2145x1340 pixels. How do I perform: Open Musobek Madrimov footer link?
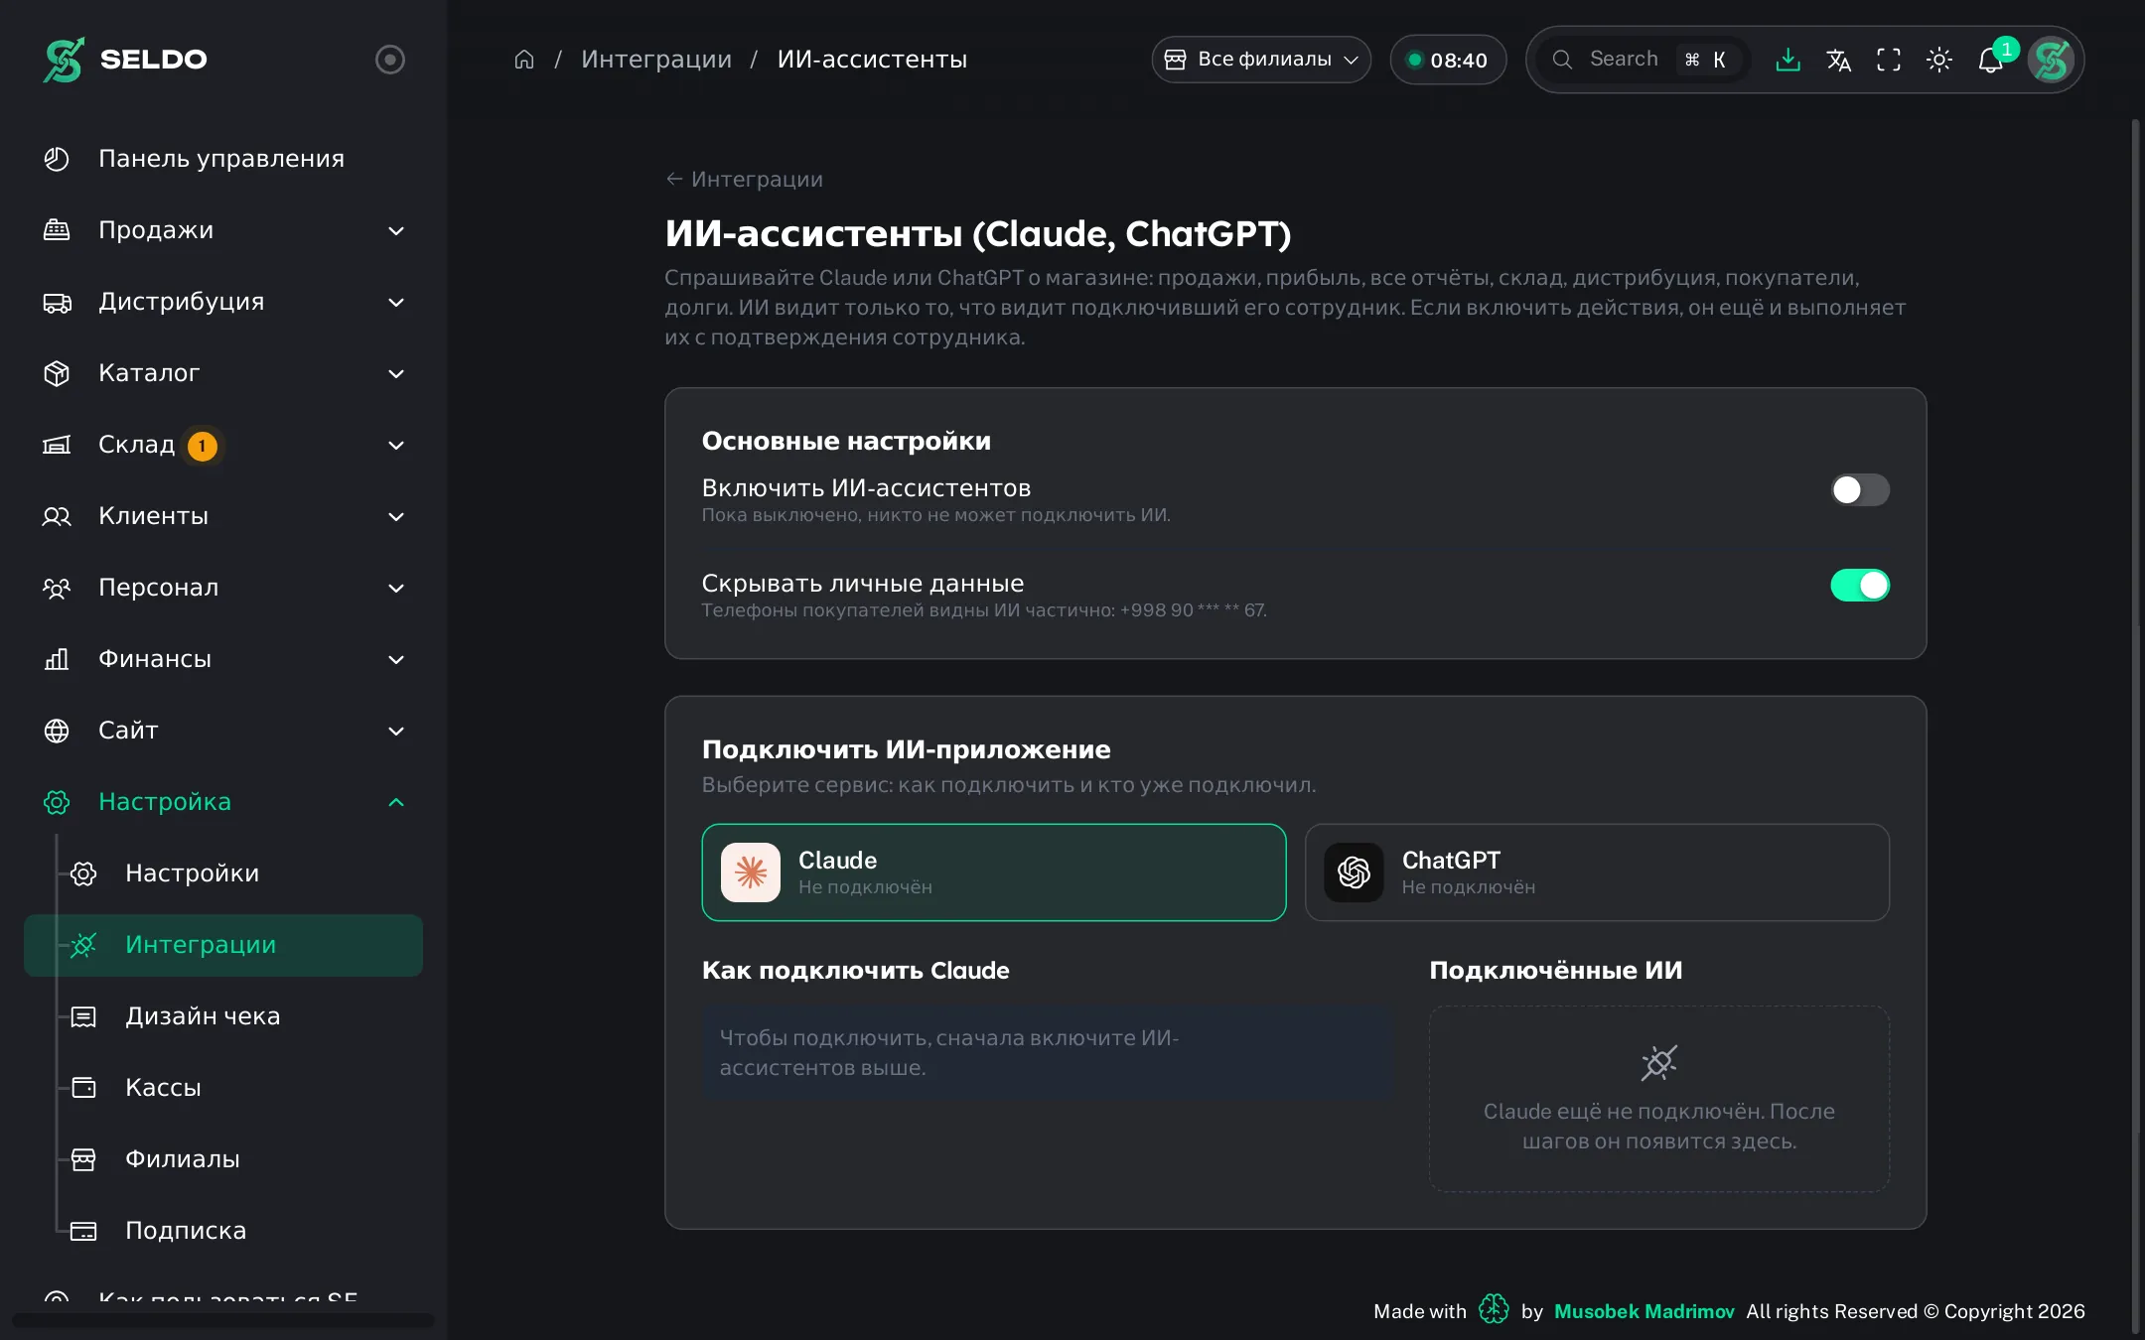pyautogui.click(x=1644, y=1311)
